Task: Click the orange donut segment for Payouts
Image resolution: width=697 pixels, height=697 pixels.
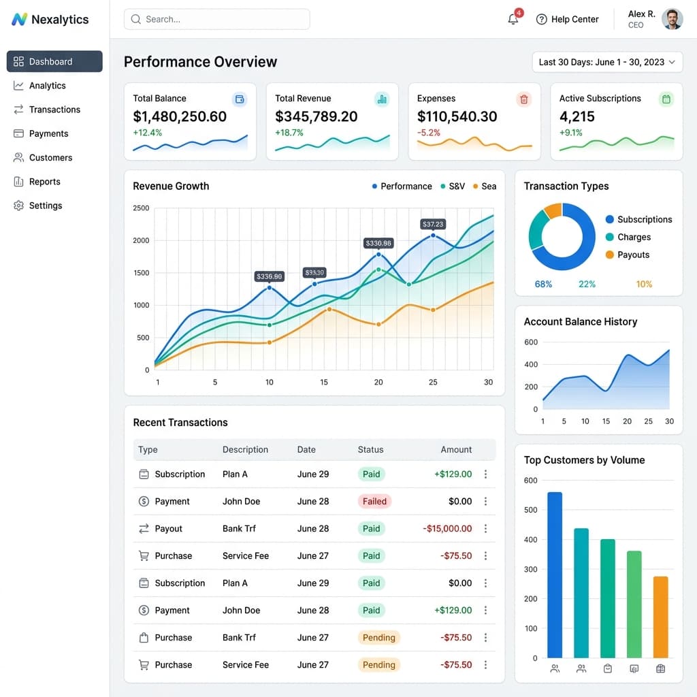Action: coord(553,210)
